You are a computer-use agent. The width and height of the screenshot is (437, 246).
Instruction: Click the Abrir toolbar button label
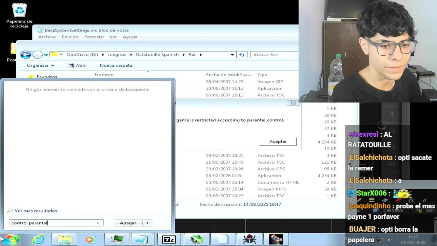point(81,65)
